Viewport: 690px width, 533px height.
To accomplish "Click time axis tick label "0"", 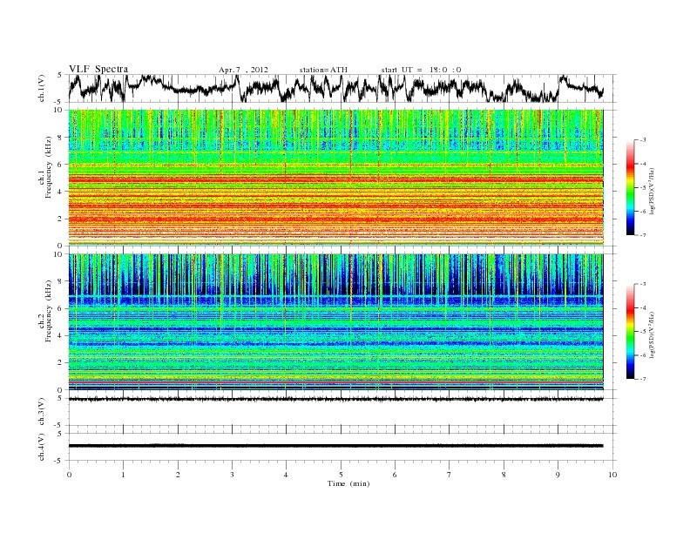I will [x=69, y=475].
